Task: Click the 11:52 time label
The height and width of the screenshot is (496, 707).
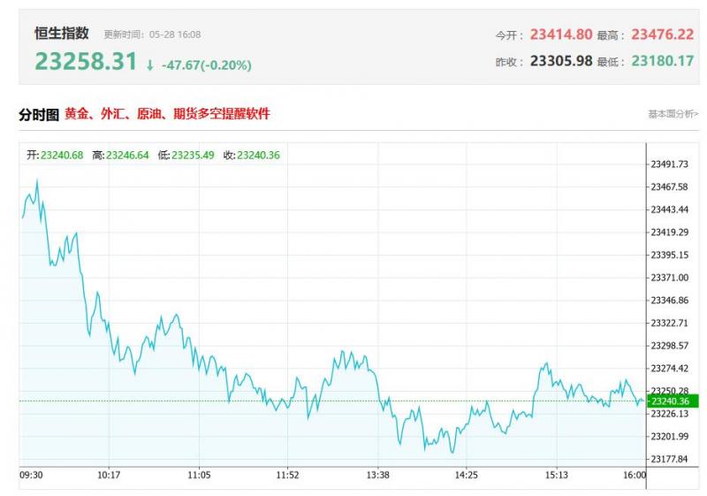Action: pyautogui.click(x=287, y=475)
